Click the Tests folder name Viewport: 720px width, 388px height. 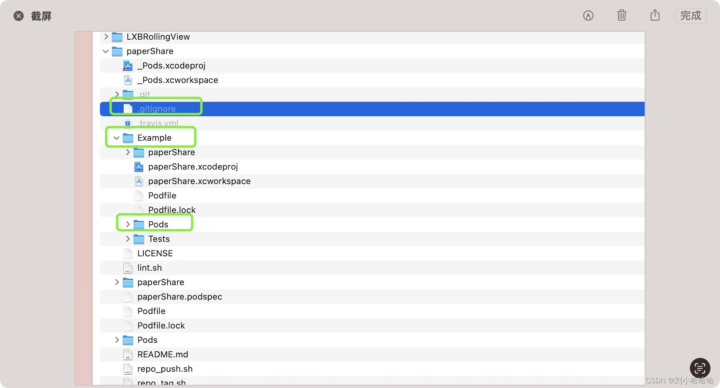pyautogui.click(x=159, y=239)
